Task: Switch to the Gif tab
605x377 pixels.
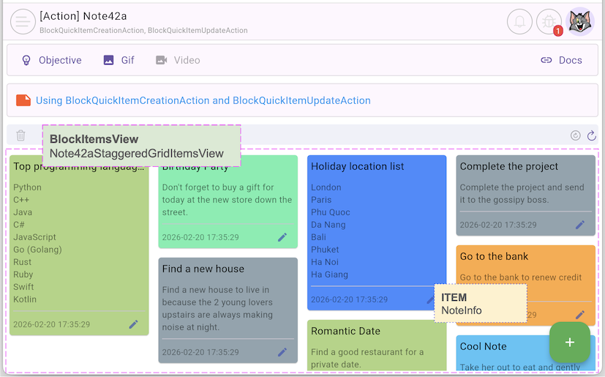Action: 119,60
